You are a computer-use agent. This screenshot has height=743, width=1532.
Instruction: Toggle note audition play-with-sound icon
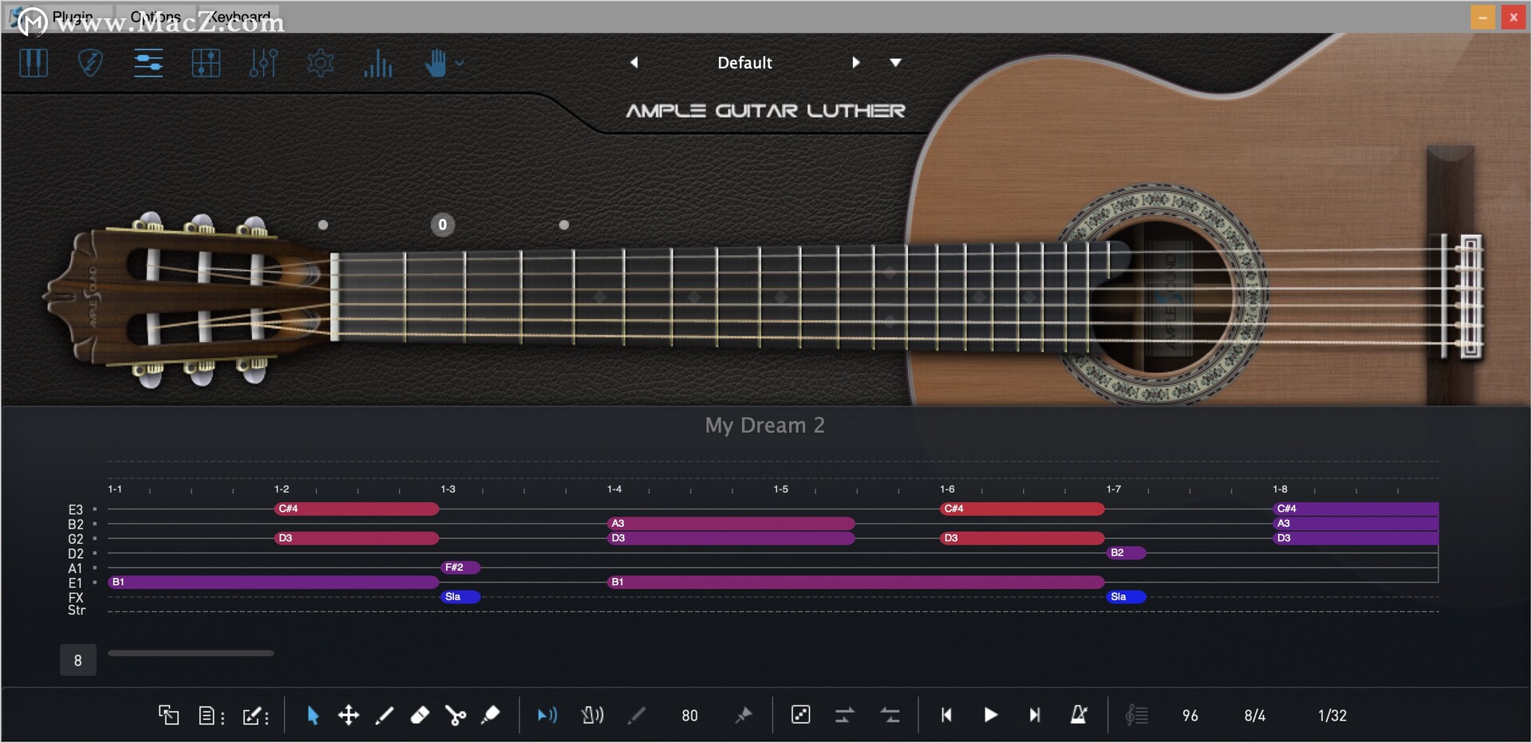point(547,715)
